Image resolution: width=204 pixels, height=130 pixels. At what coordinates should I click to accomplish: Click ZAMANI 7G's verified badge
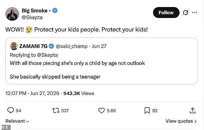[x=51, y=46]
